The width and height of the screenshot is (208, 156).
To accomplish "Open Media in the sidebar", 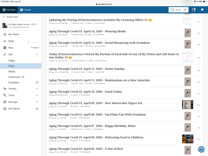I will coord(12,72).
